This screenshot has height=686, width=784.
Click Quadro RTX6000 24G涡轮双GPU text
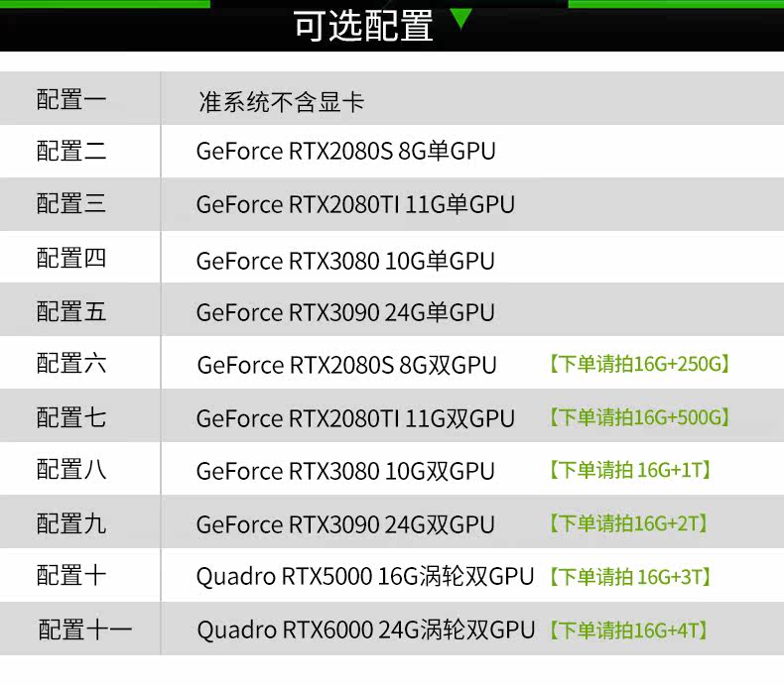pos(366,630)
